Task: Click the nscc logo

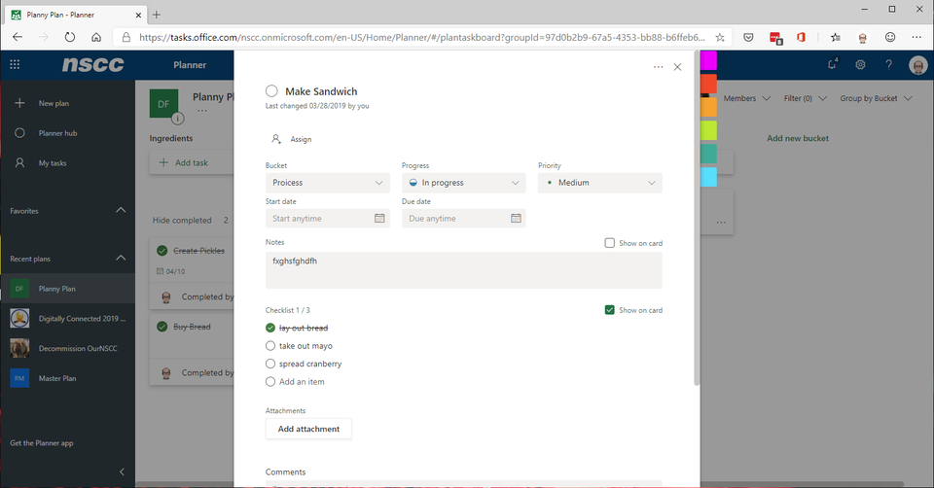Action: [93, 64]
